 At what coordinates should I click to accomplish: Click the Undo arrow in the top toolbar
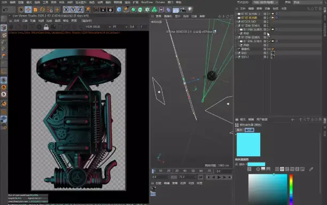click(6, 10)
